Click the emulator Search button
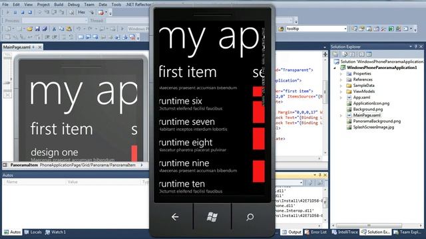Image resolution: width=426 pixels, height=239 pixels. (250, 217)
